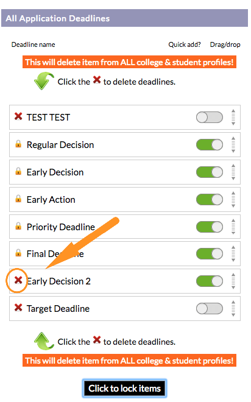The height and width of the screenshot is (402, 251).
Task: Click drag handle of TEST TEST row
Action: pos(233,117)
